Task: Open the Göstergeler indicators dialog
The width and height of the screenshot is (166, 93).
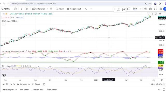Action: point(39,9)
